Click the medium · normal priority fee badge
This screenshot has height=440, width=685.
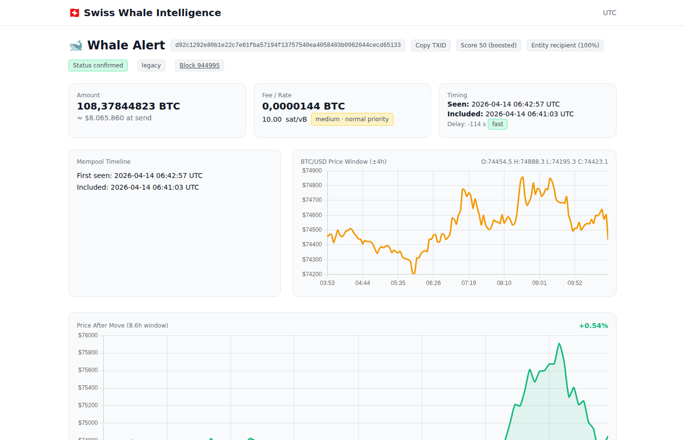pyautogui.click(x=352, y=119)
